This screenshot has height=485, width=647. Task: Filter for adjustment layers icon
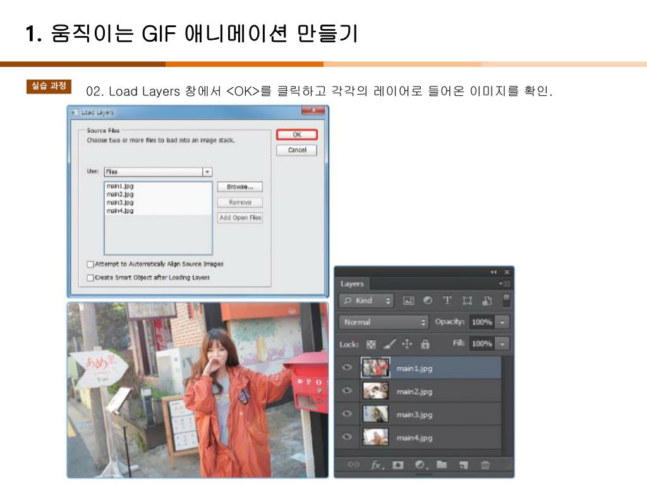(x=428, y=301)
